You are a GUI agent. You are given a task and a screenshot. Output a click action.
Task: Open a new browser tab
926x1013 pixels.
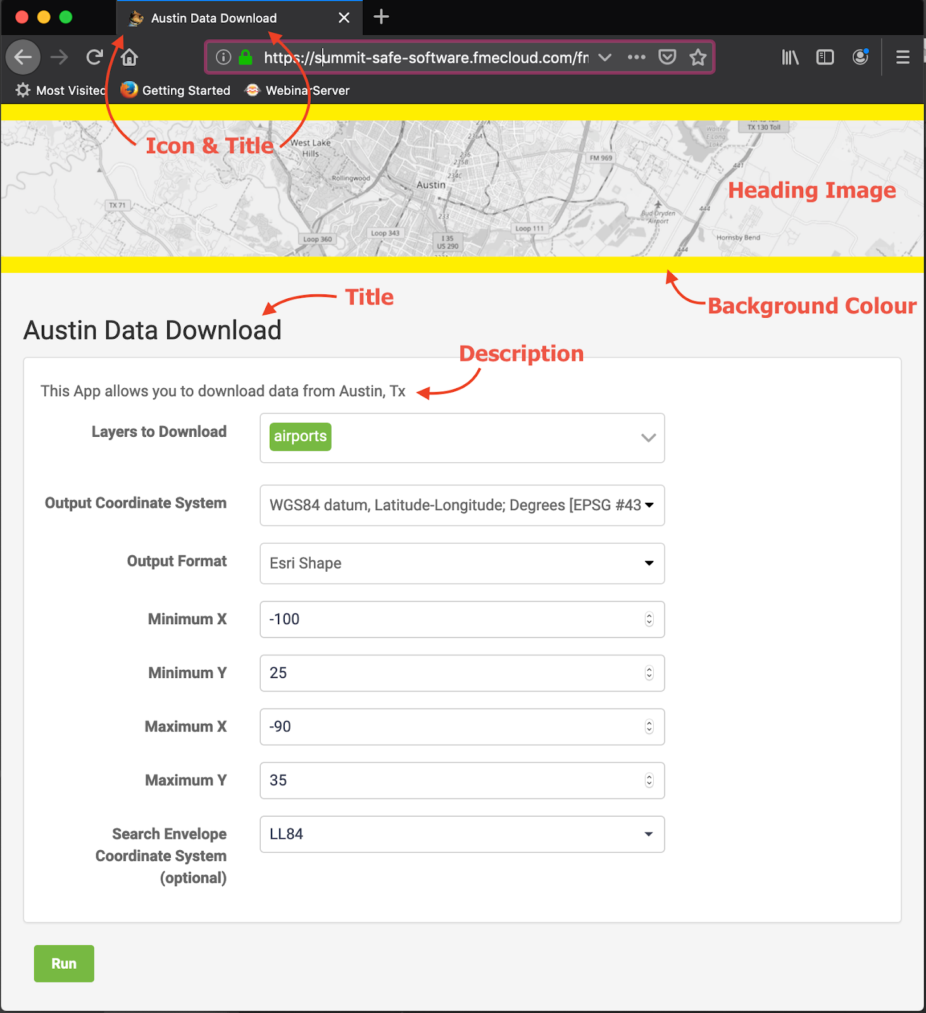[381, 17]
